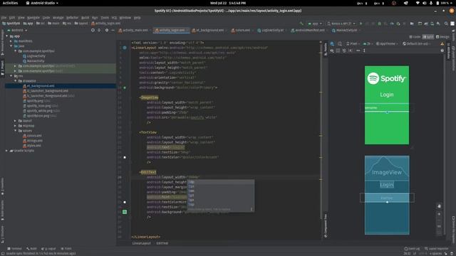
Task: Click the white gutter marker near textColorHint
Action: pos(125,202)
